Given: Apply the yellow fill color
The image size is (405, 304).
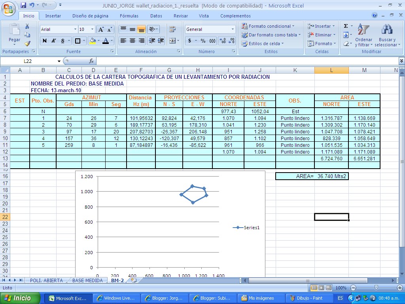Looking at the screenshot, I should (93, 41).
